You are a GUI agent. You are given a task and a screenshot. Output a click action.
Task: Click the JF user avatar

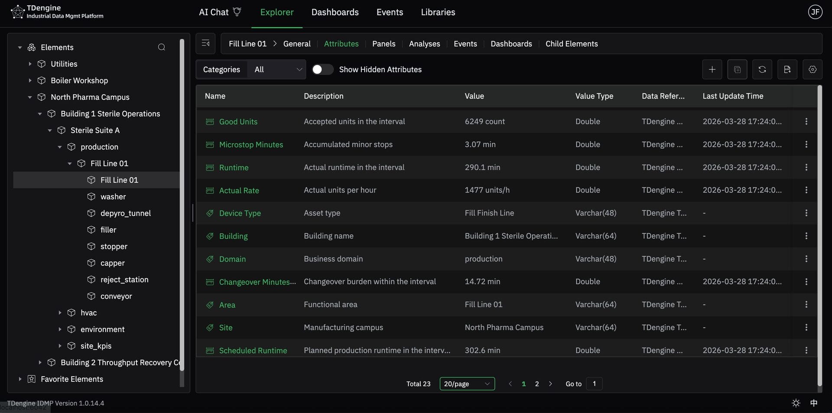pos(815,12)
